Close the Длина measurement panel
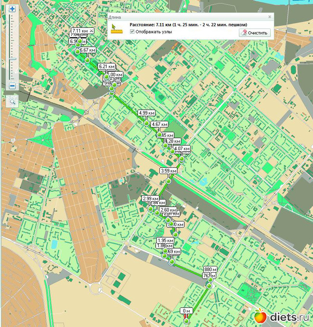 click(x=269, y=17)
